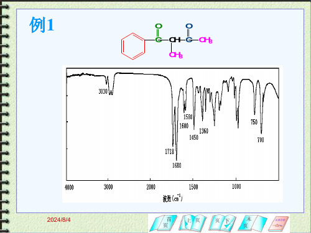Click the 2024/8/4 date text
The height and width of the screenshot is (233, 311).
[58, 220]
